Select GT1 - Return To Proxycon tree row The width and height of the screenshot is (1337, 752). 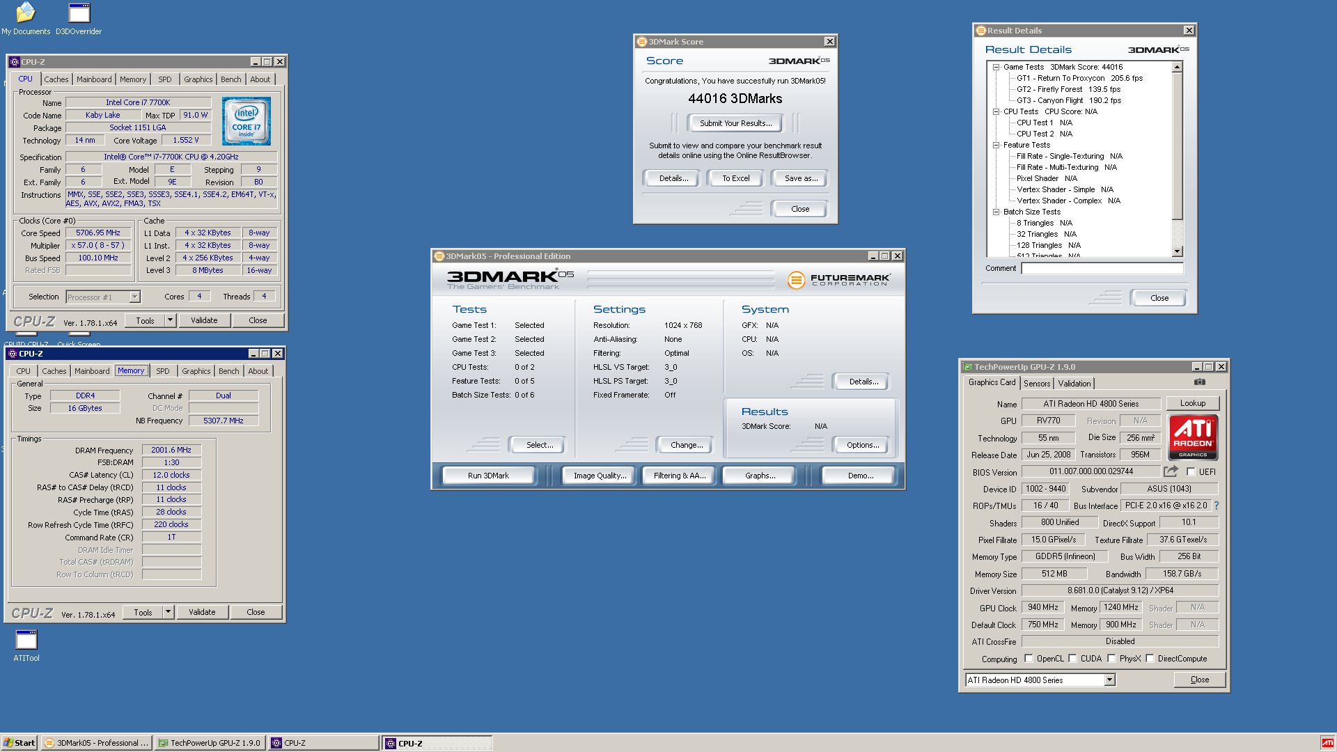click(1079, 79)
